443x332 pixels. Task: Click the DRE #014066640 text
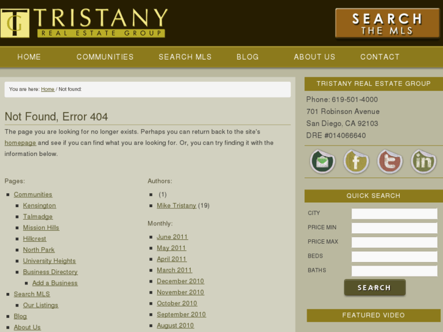click(336, 135)
